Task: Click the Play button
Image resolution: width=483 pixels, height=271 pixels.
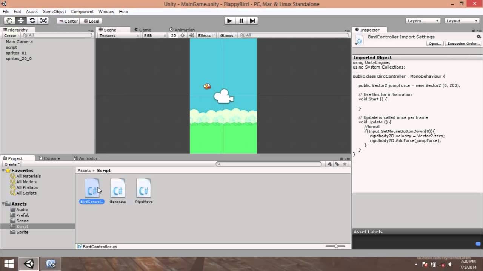Action: [x=229, y=21]
